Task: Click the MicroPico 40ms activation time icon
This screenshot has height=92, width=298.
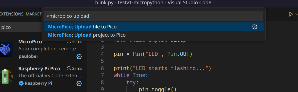Action: [69, 42]
